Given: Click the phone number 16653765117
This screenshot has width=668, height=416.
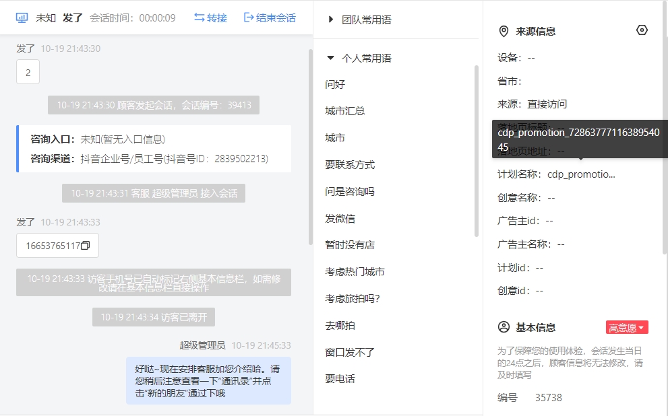Looking at the screenshot, I should [x=53, y=246].
